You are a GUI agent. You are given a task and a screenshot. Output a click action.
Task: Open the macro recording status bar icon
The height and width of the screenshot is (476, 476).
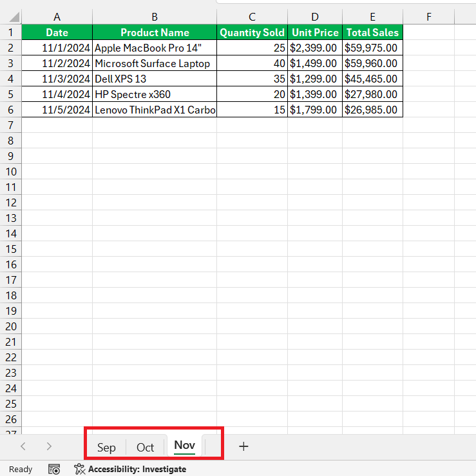coord(54,469)
